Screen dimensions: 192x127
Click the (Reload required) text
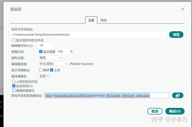pyautogui.click(x=81, y=64)
